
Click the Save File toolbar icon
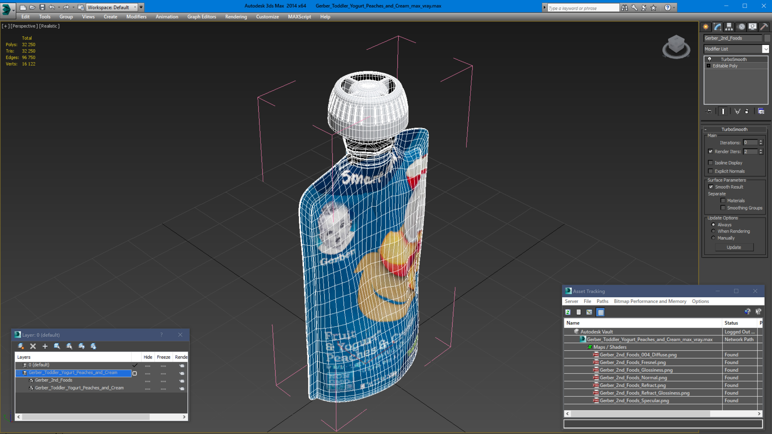[x=42, y=7]
